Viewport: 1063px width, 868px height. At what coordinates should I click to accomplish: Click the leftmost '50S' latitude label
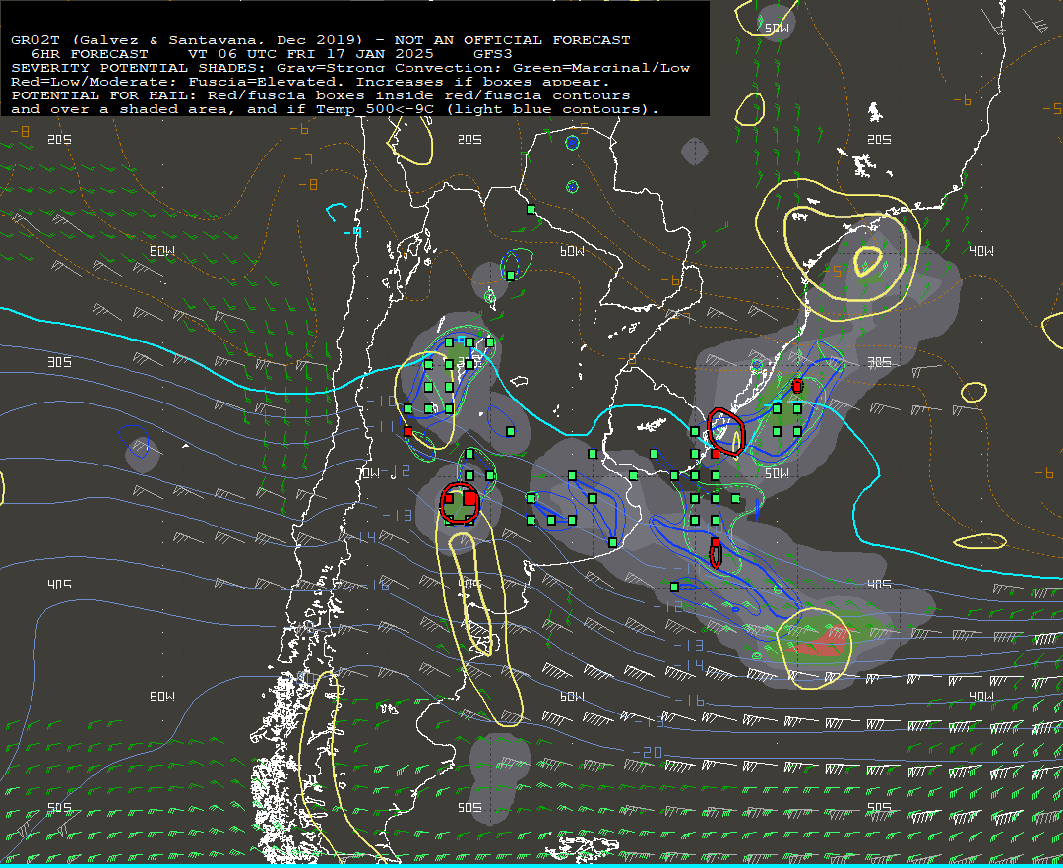[x=59, y=808]
